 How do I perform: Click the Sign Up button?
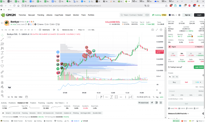tap(187, 15)
